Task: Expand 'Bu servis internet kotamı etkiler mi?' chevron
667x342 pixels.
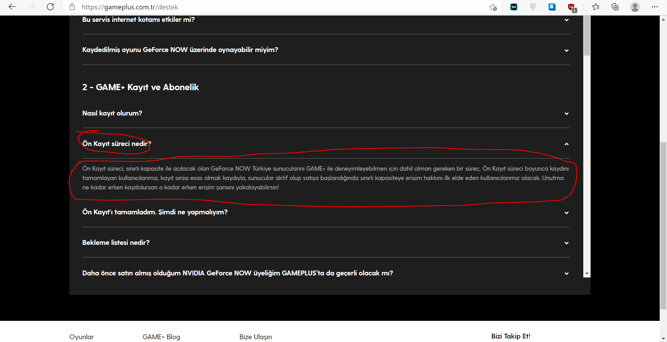Action: (567, 20)
